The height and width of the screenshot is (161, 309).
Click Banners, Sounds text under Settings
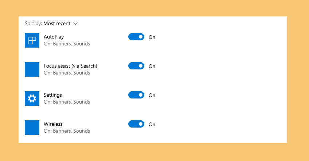[71, 102]
